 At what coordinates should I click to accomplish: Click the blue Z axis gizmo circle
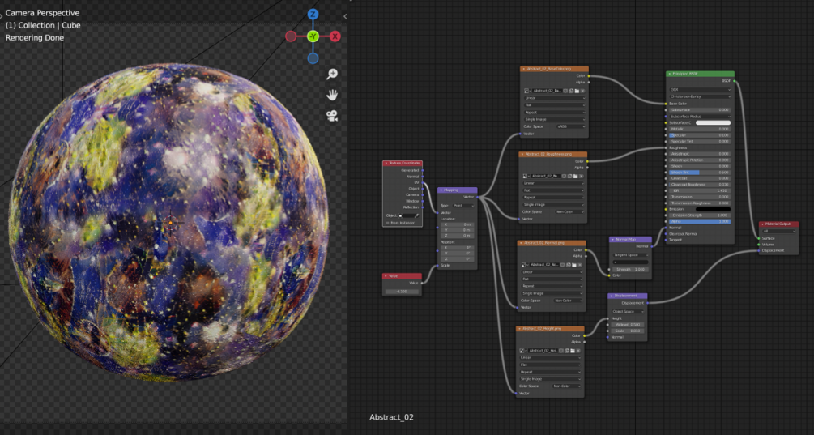pos(313,14)
